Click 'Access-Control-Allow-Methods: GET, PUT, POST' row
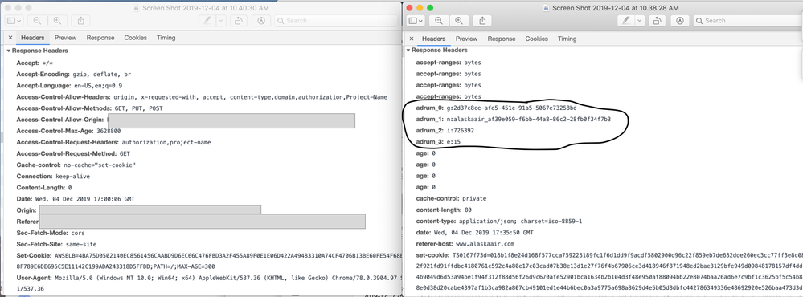This screenshot has width=803, height=297. coord(89,108)
